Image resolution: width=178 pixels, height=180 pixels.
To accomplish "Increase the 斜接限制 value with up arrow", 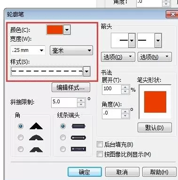I will coord(81,100).
